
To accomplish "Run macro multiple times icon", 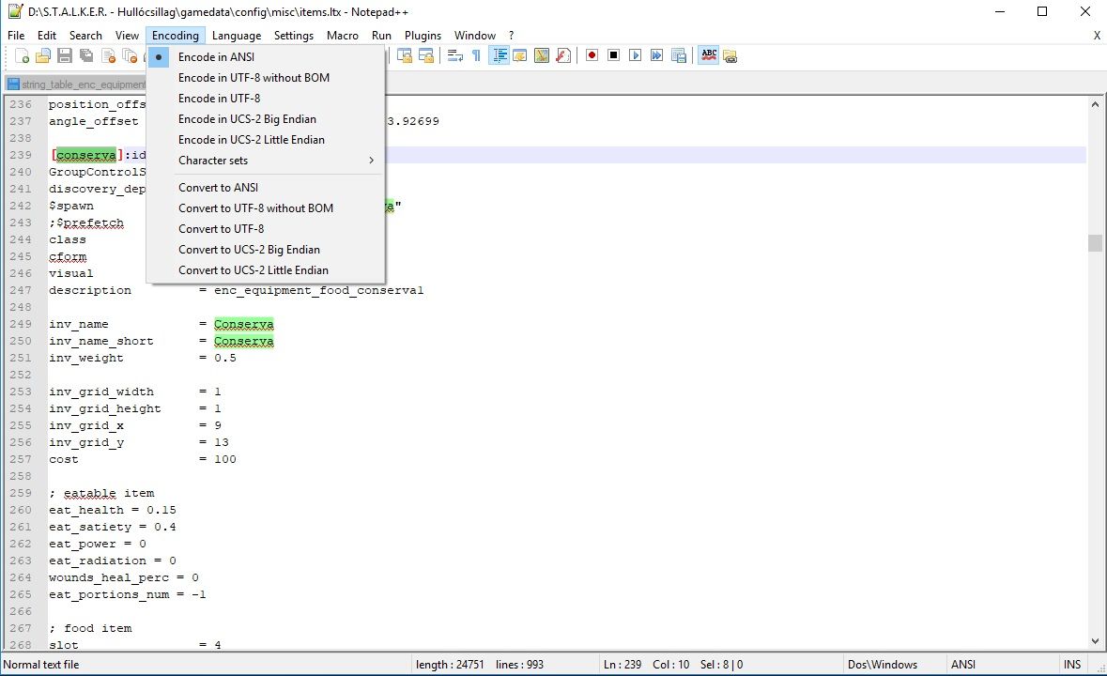I will click(656, 55).
